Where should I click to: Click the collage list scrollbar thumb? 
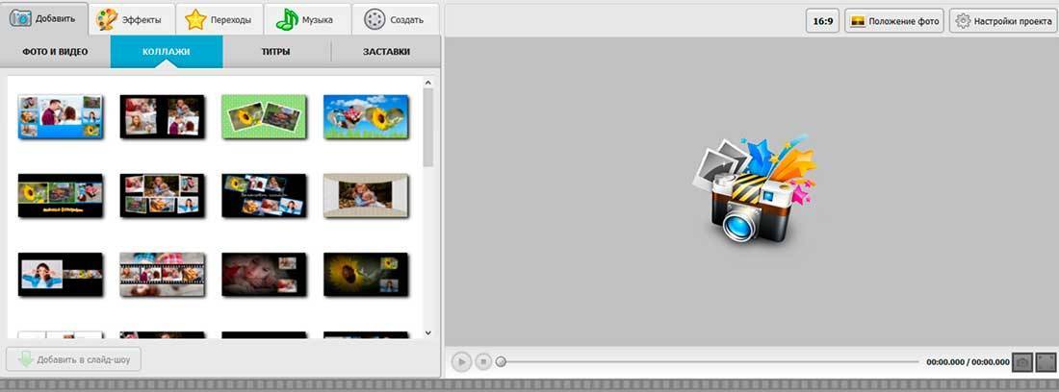428,127
